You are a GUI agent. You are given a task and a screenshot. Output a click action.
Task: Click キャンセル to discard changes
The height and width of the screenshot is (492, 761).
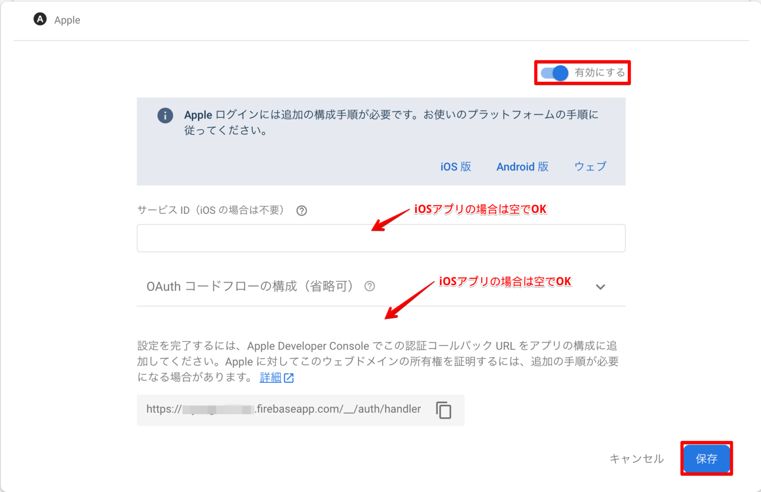click(637, 458)
